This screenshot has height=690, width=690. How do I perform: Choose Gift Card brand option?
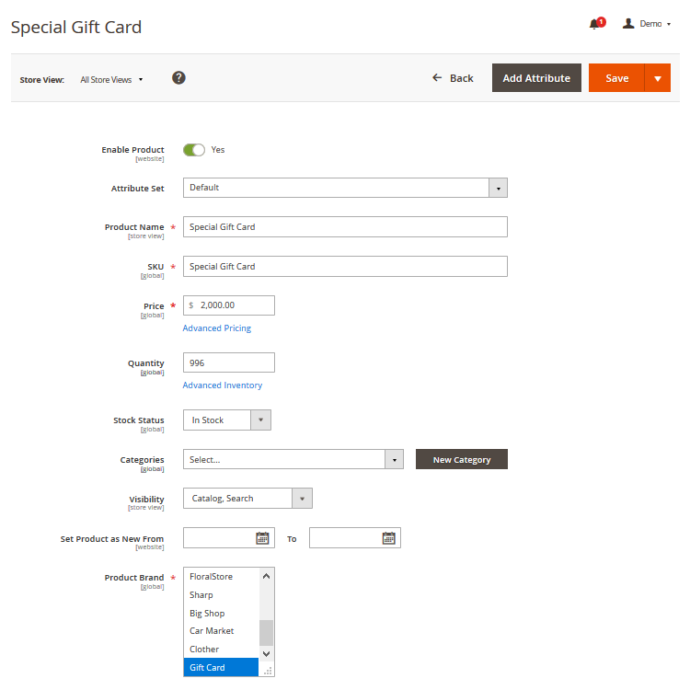click(x=207, y=668)
